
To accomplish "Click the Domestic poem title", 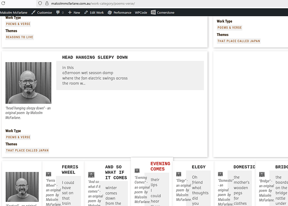I will (244, 167).
